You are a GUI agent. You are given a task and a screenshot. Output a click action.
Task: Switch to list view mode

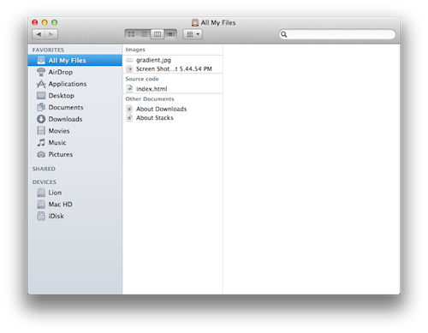(144, 34)
